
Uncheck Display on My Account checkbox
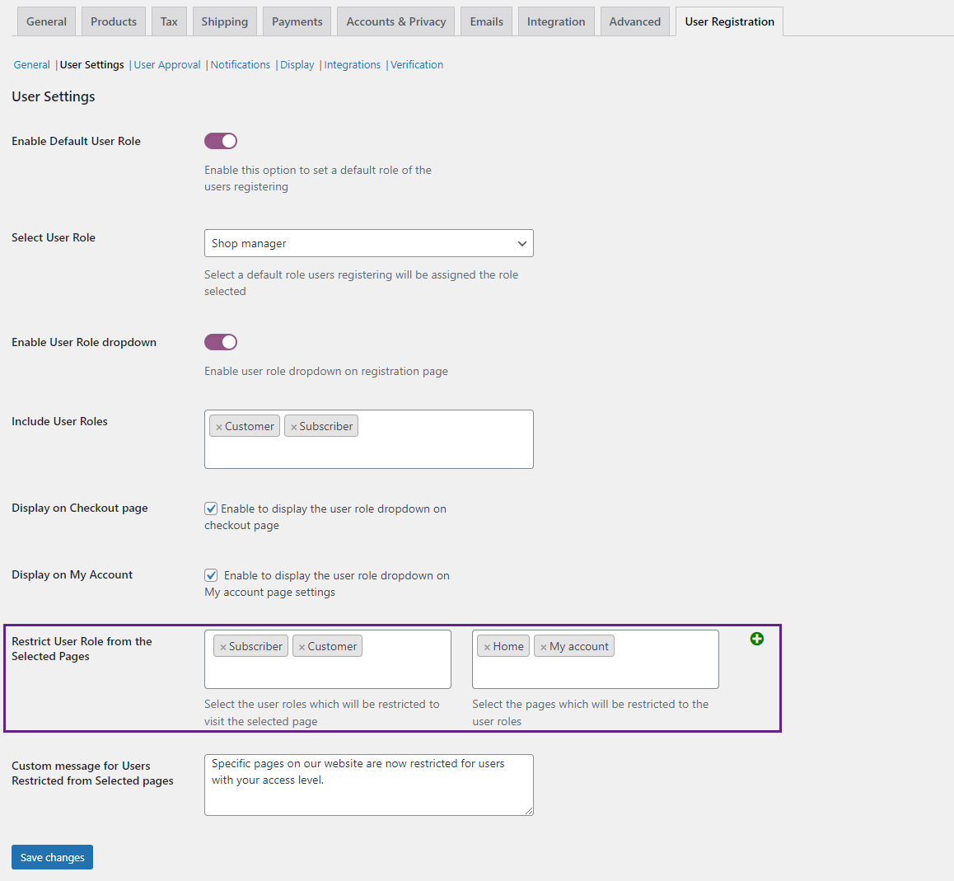(211, 575)
